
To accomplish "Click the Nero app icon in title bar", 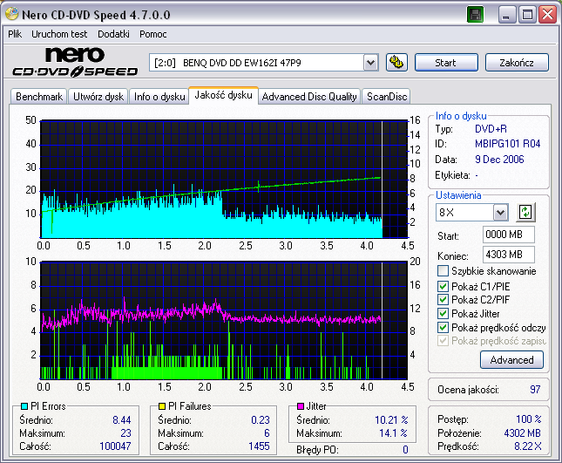I will click(x=12, y=14).
